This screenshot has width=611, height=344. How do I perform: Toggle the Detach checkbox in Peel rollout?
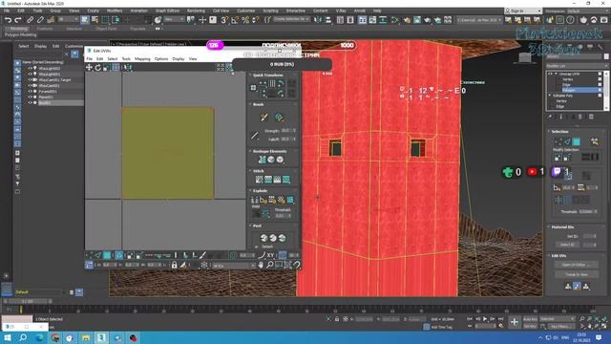coord(257,247)
